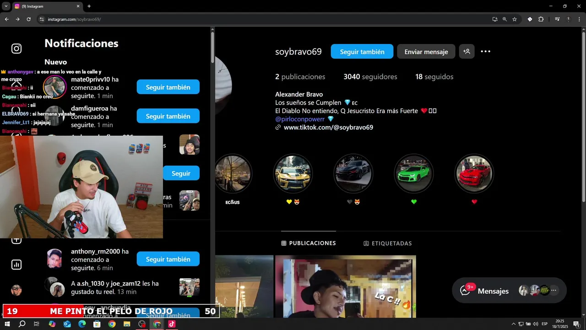Open mate0privv10's profile picture in notifications
The image size is (586, 330).
point(55,86)
